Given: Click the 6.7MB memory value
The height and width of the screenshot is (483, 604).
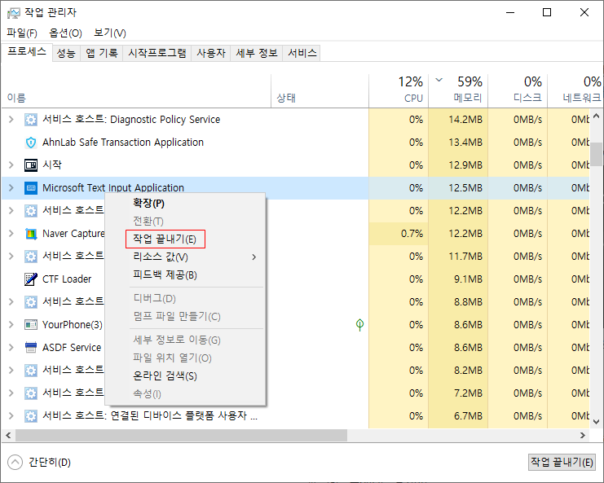Looking at the screenshot, I should pyautogui.click(x=468, y=416).
